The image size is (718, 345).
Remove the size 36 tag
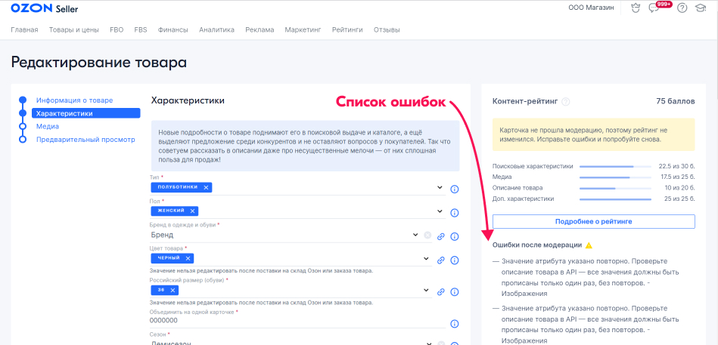click(x=173, y=290)
